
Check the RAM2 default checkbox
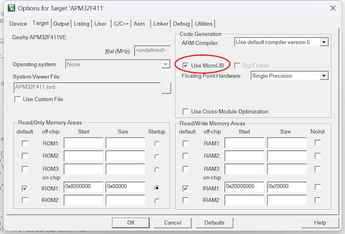186,156
